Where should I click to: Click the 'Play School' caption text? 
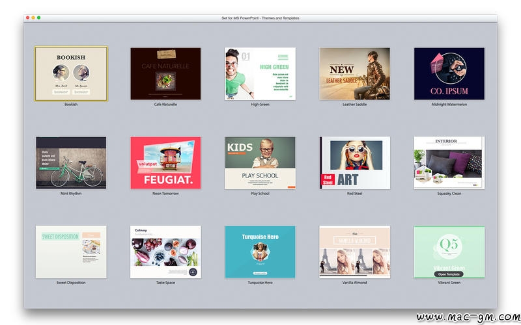[x=260, y=193]
